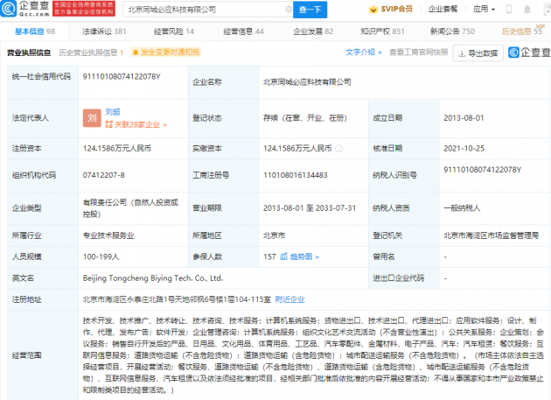Click the 企查查 watermark logo beside 导出数据
Viewport: 551px width, 400px height.
[527, 53]
